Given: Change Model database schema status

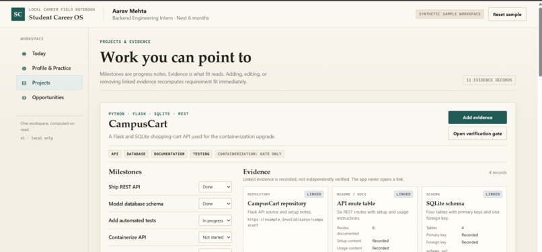Looking at the screenshot, I should pyautogui.click(x=215, y=204).
